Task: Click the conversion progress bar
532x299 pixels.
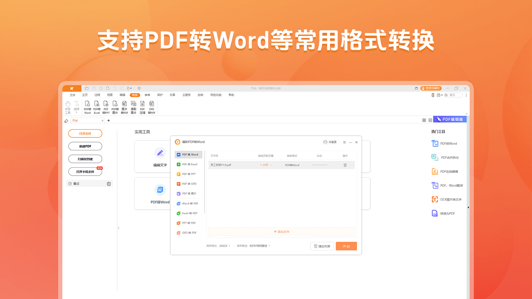Action: point(319,165)
